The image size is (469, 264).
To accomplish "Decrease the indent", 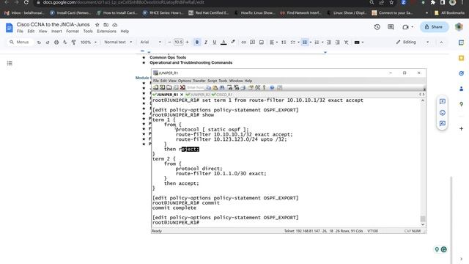I will 329,43.
